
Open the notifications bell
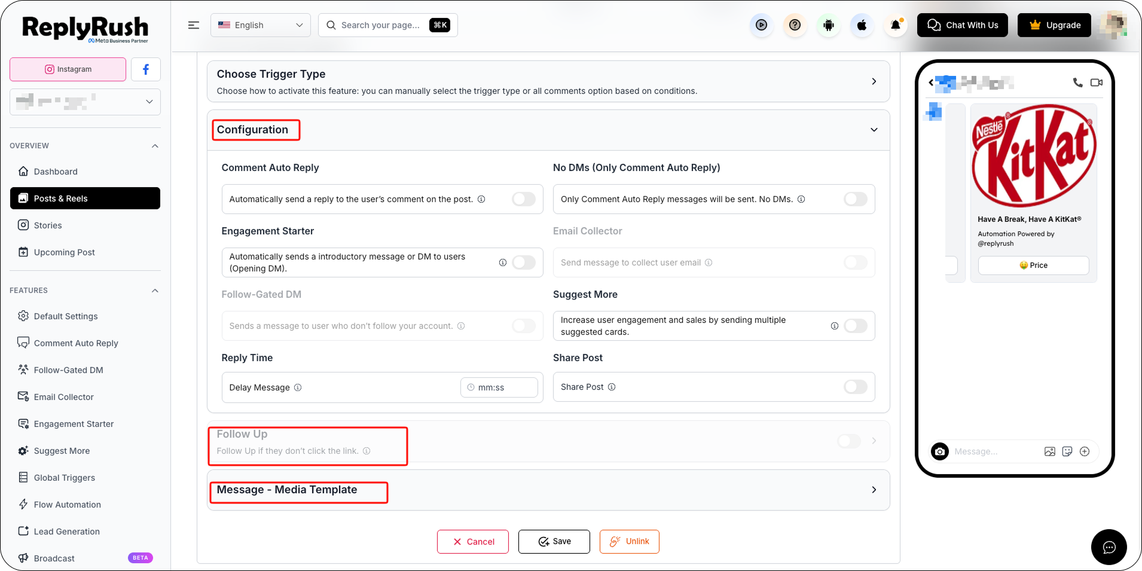click(x=895, y=25)
